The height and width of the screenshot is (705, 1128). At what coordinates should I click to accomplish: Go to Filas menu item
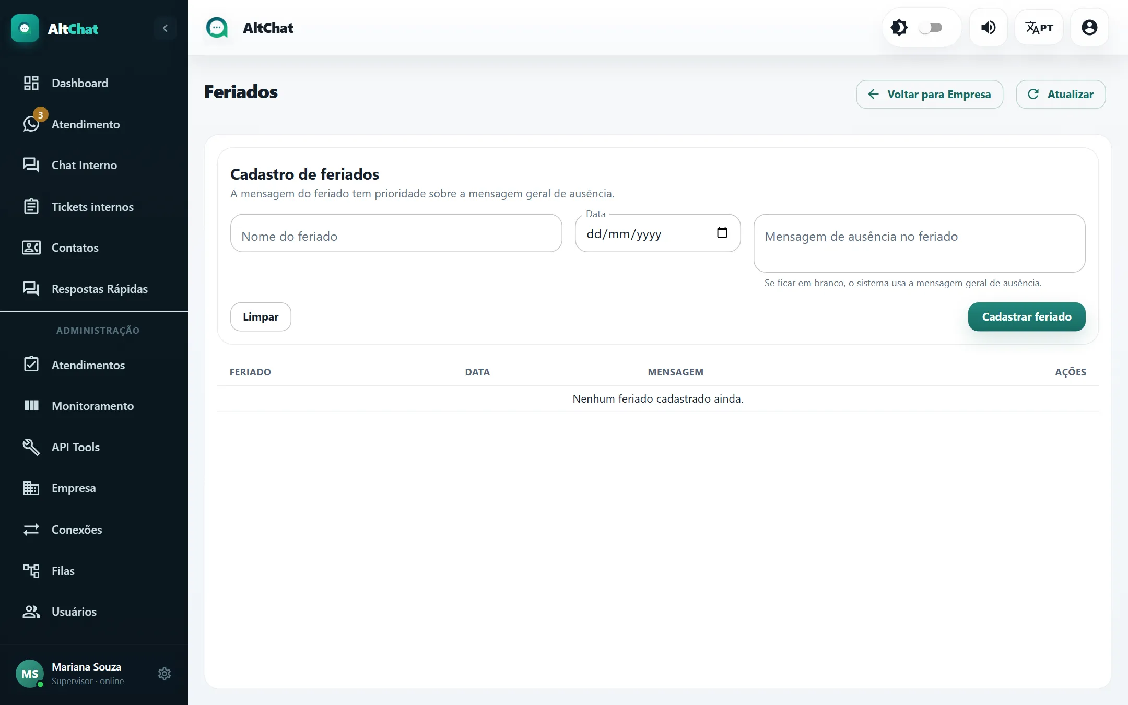coord(94,571)
